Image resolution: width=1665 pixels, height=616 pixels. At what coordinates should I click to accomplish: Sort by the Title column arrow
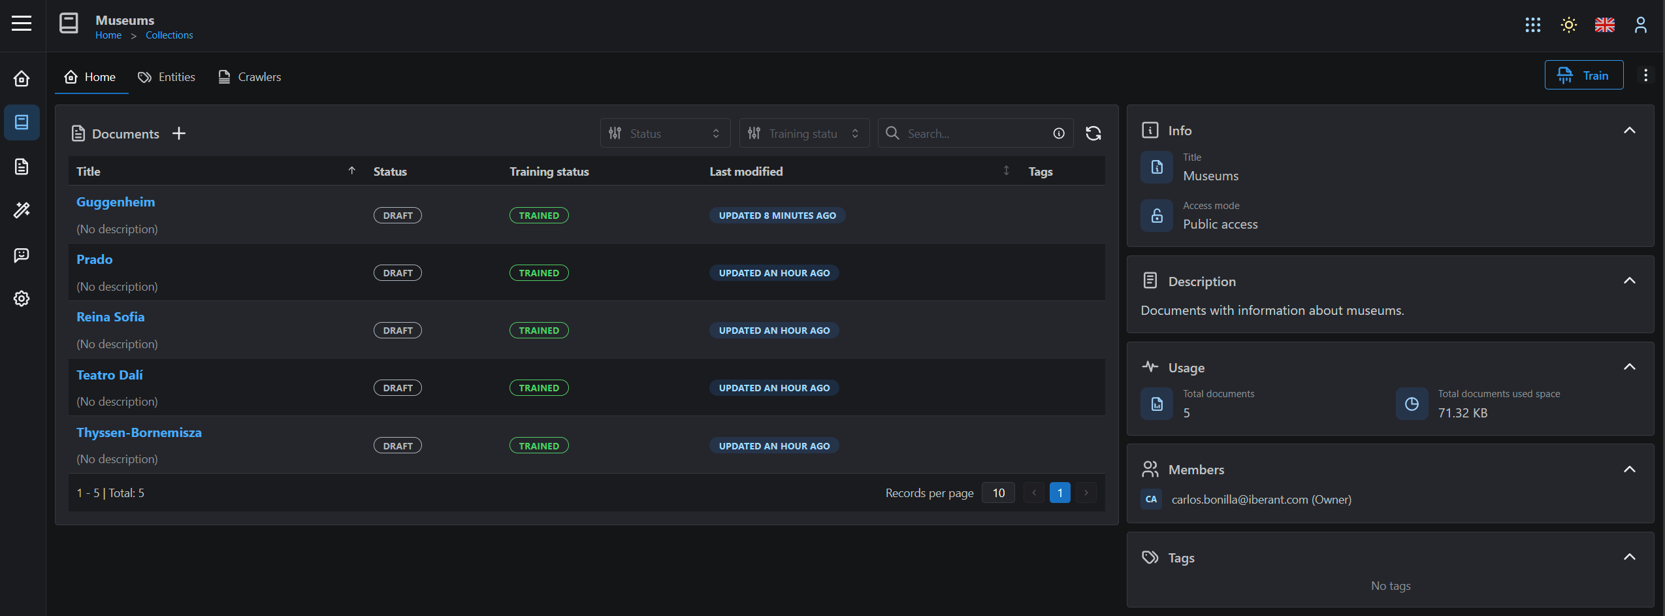click(x=352, y=170)
